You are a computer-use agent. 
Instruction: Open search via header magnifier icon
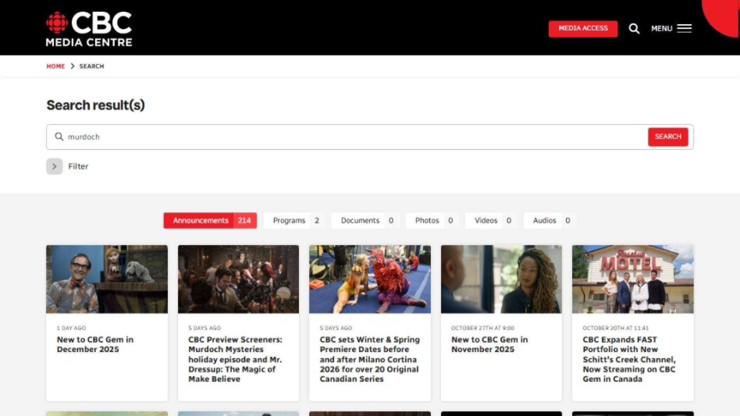[634, 29]
